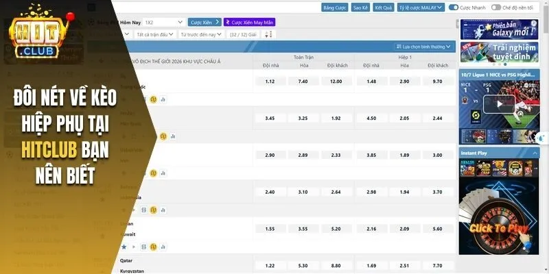Toggle the Cược Nhanh switch

click(454, 8)
